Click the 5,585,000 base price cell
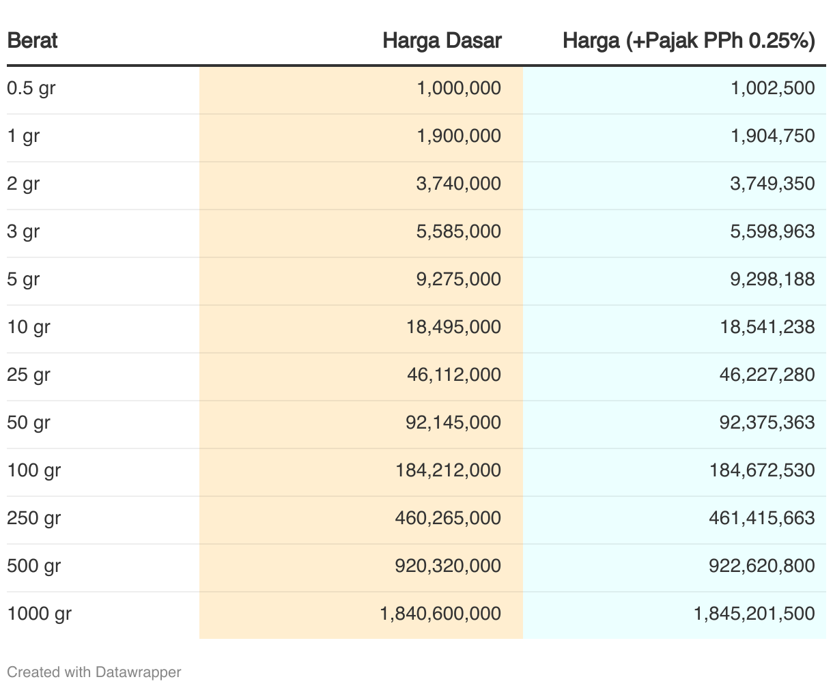The height and width of the screenshot is (688, 833). point(459,231)
